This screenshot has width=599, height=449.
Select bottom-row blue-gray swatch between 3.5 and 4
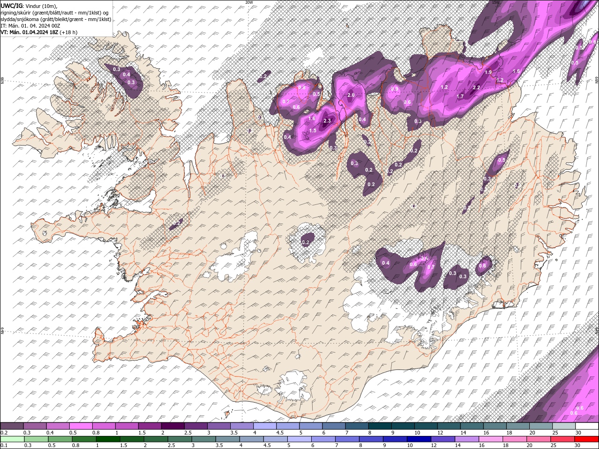click(227, 439)
